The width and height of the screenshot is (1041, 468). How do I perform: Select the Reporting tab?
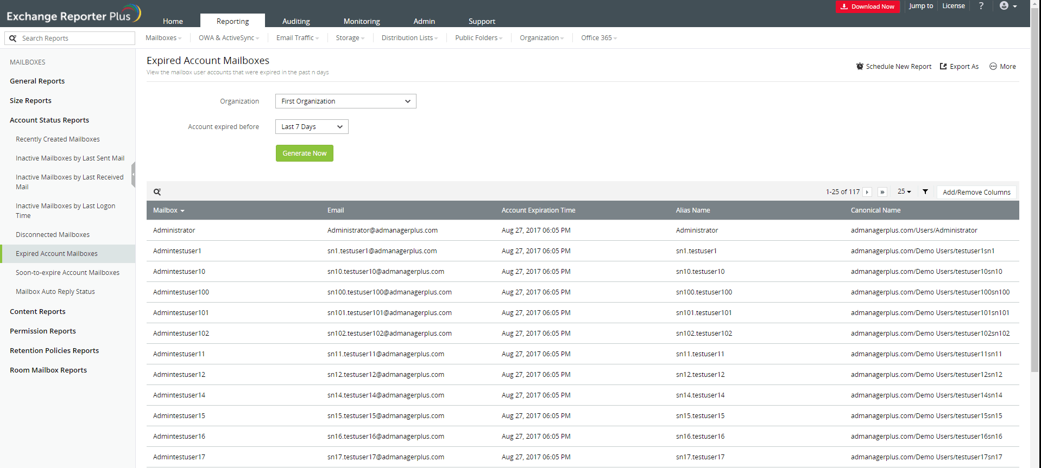pyautogui.click(x=232, y=21)
